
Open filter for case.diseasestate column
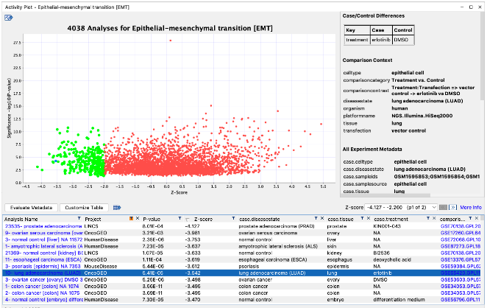[315, 219]
